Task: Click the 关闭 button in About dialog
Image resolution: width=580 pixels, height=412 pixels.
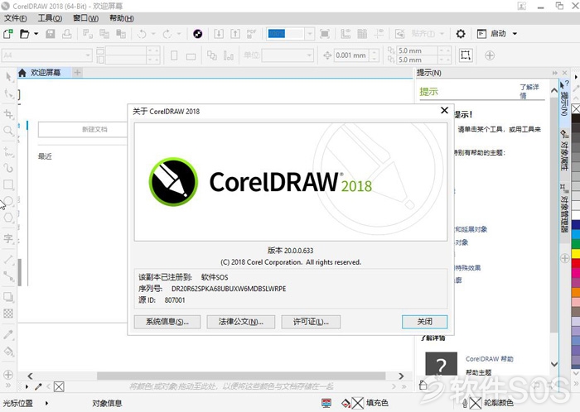Action: pos(424,322)
